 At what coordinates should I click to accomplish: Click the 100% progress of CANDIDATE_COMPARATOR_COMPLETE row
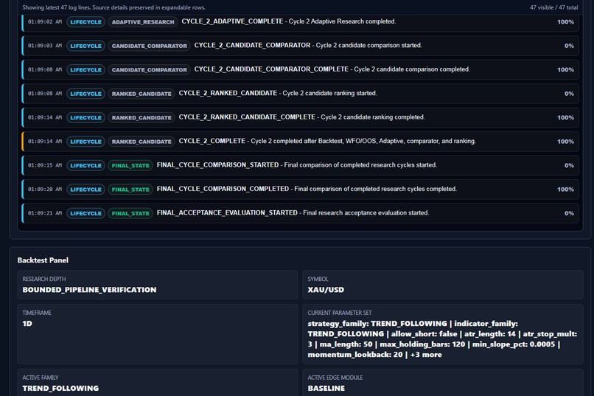565,70
